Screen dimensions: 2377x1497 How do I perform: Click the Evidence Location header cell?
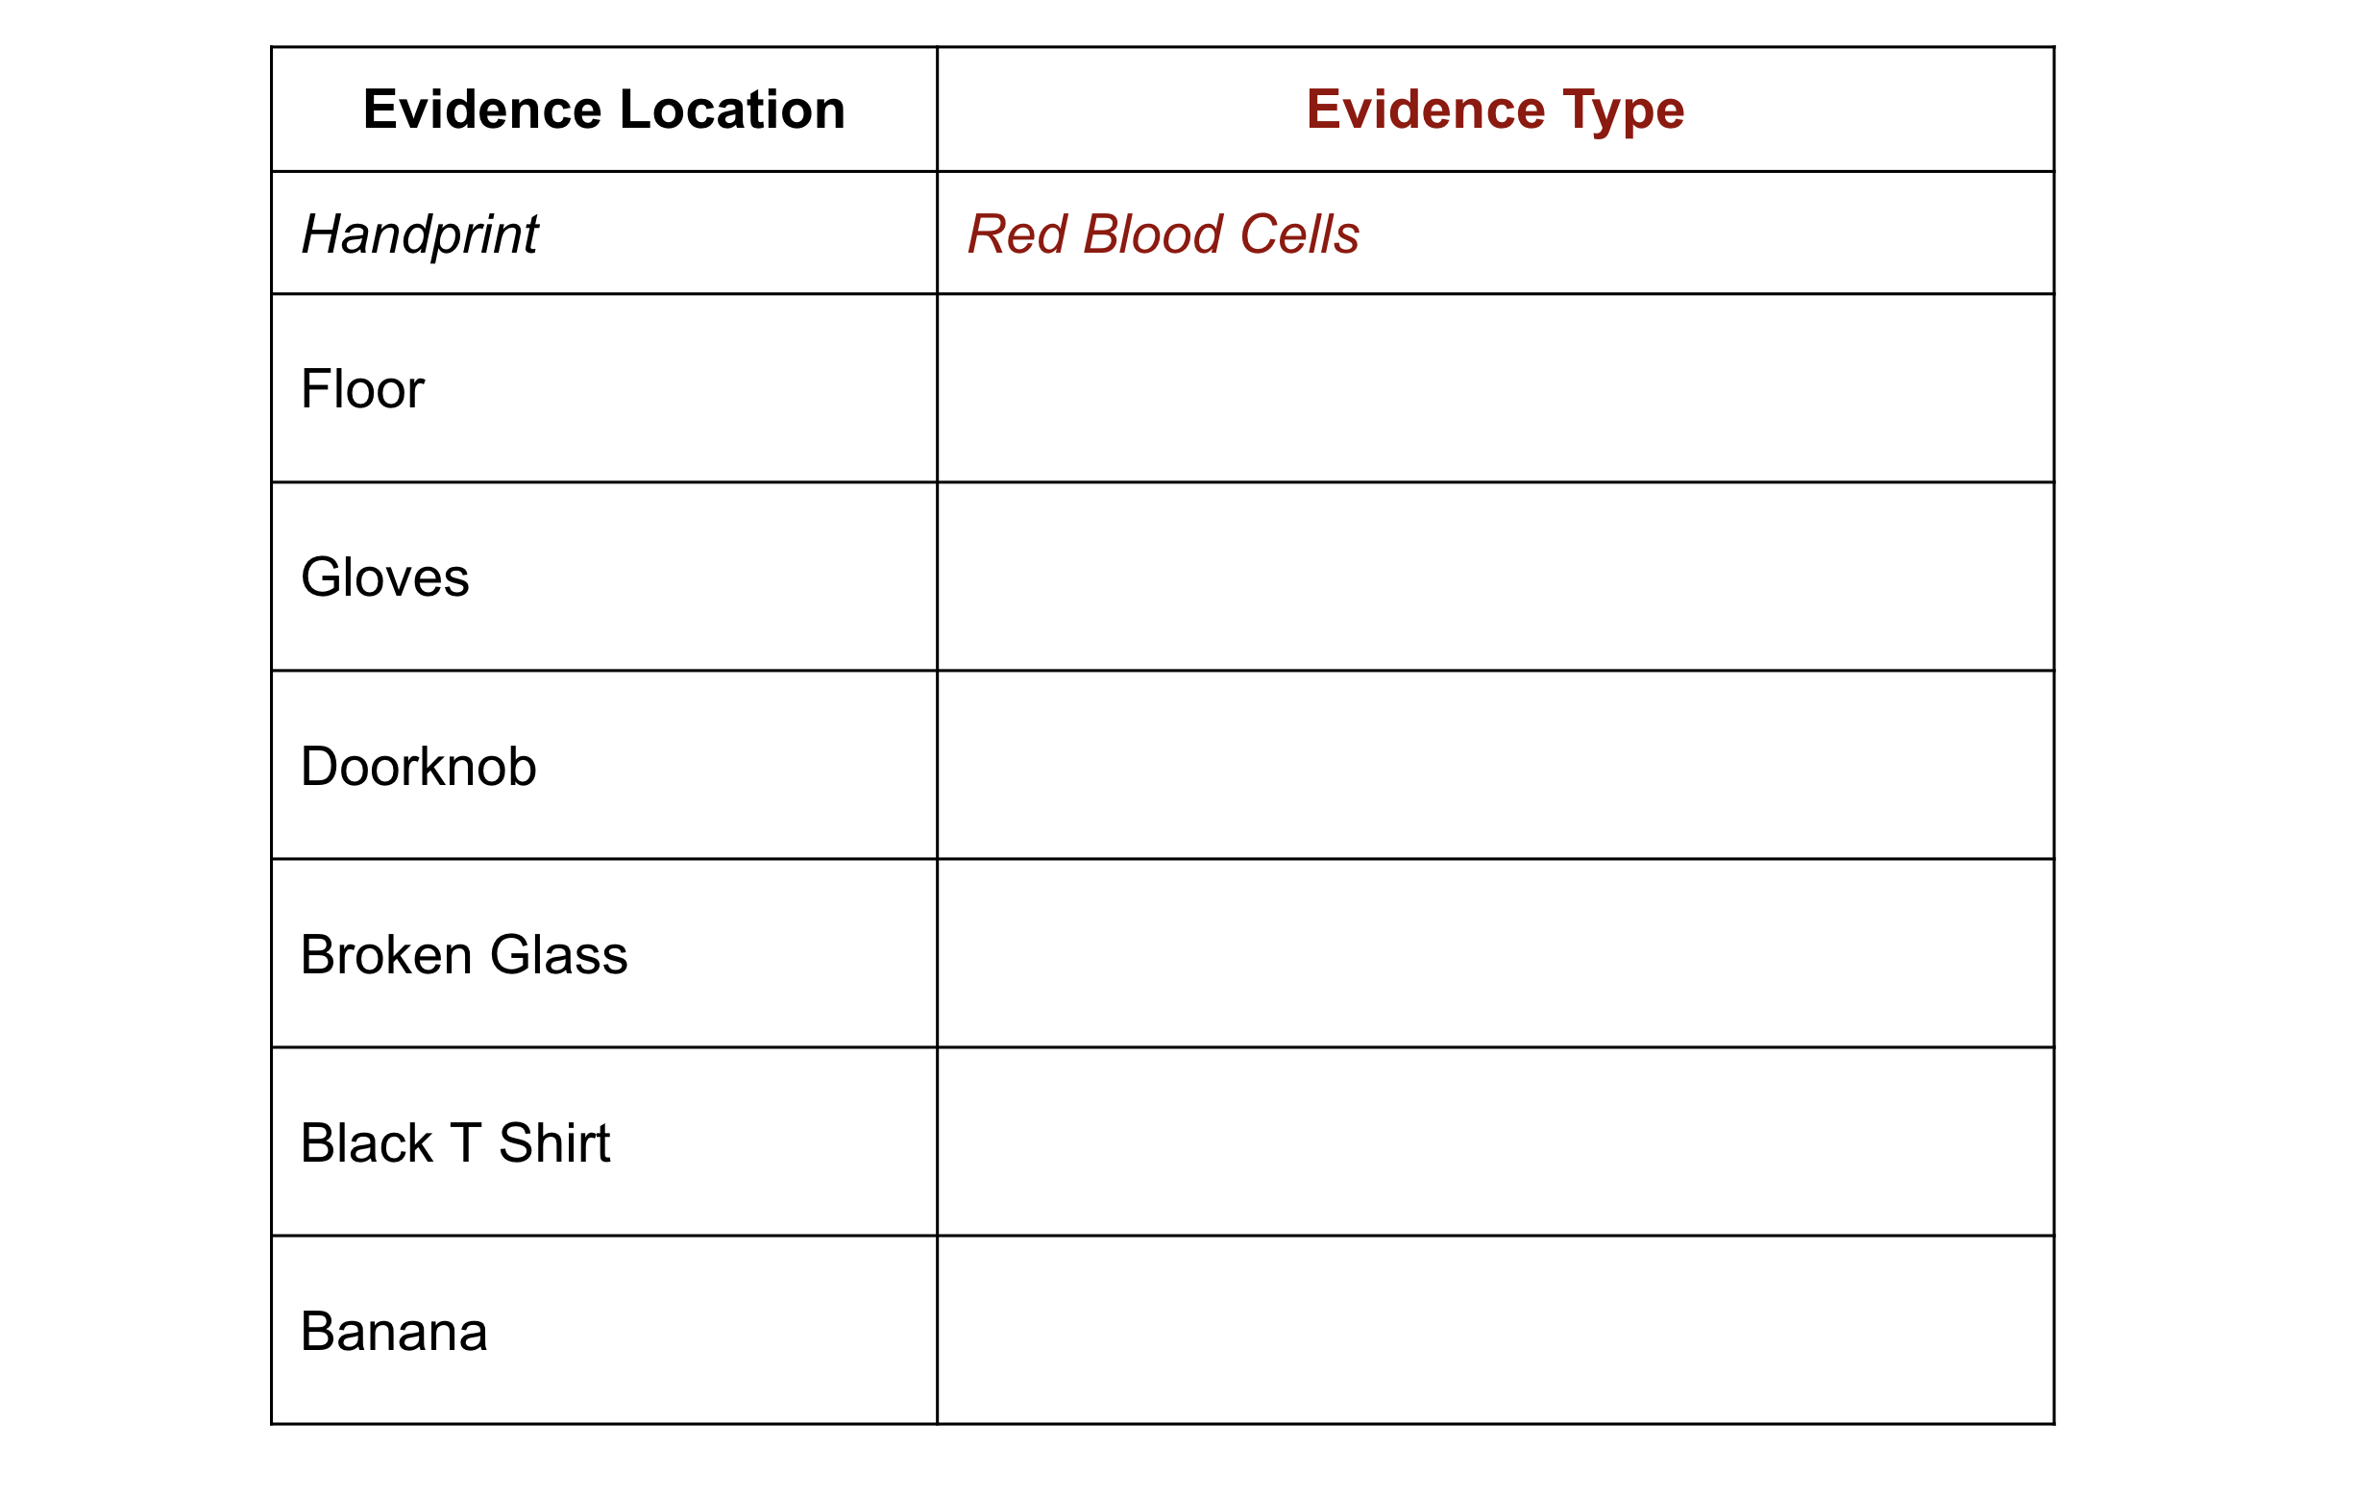coord(603,109)
